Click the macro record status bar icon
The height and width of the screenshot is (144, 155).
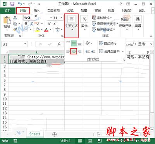pyautogui.click(x=15, y=141)
